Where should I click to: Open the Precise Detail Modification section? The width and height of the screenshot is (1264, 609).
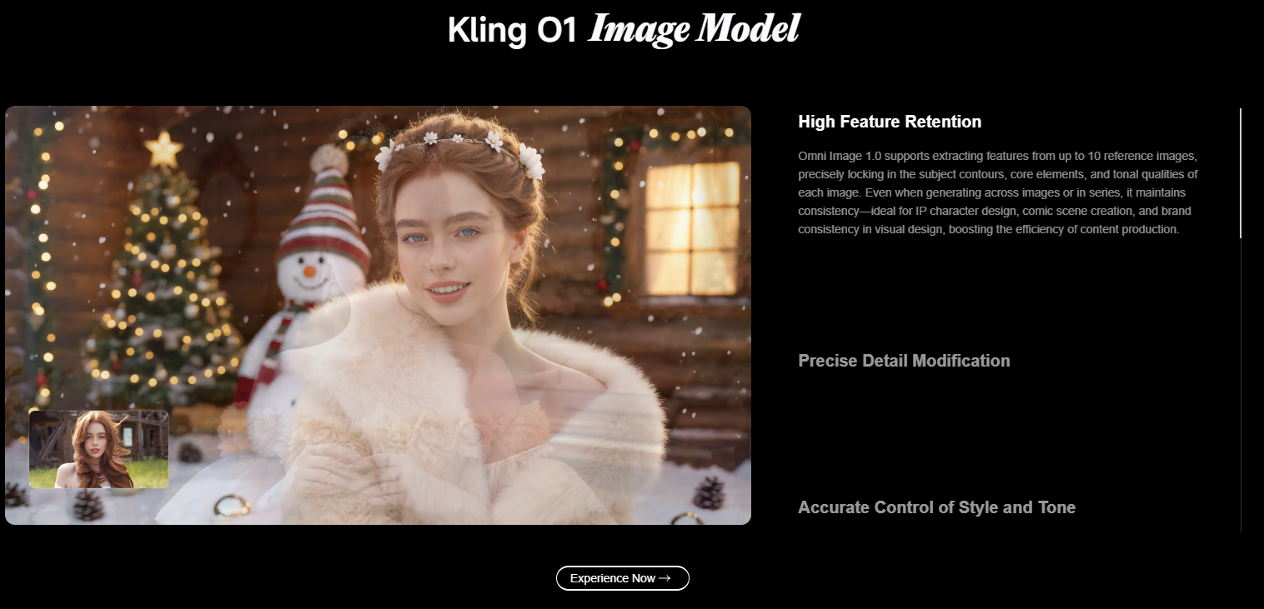(x=904, y=361)
